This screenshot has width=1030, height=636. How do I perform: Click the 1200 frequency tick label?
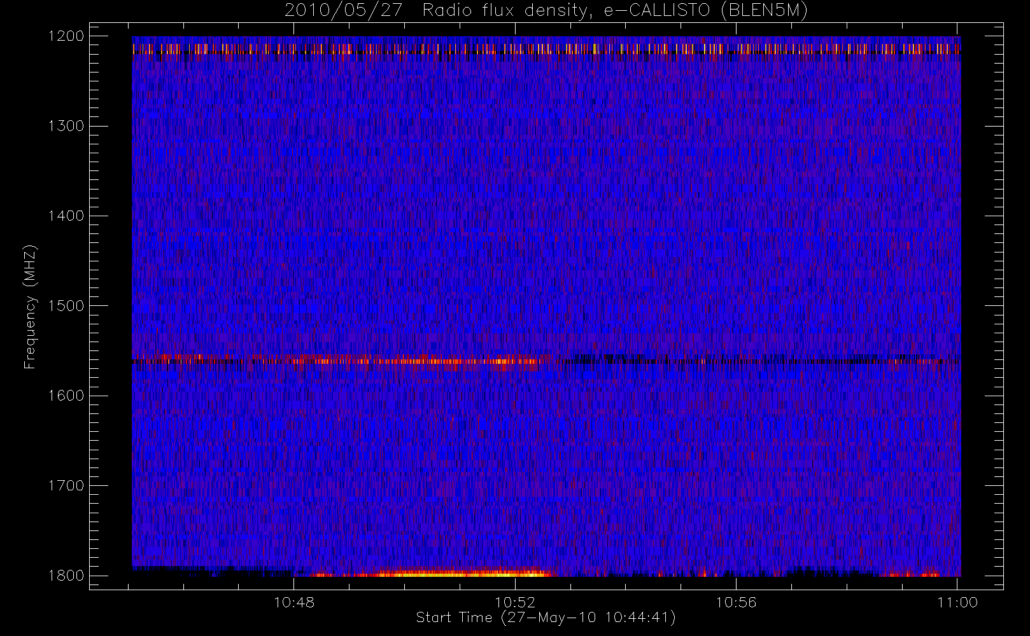point(66,36)
